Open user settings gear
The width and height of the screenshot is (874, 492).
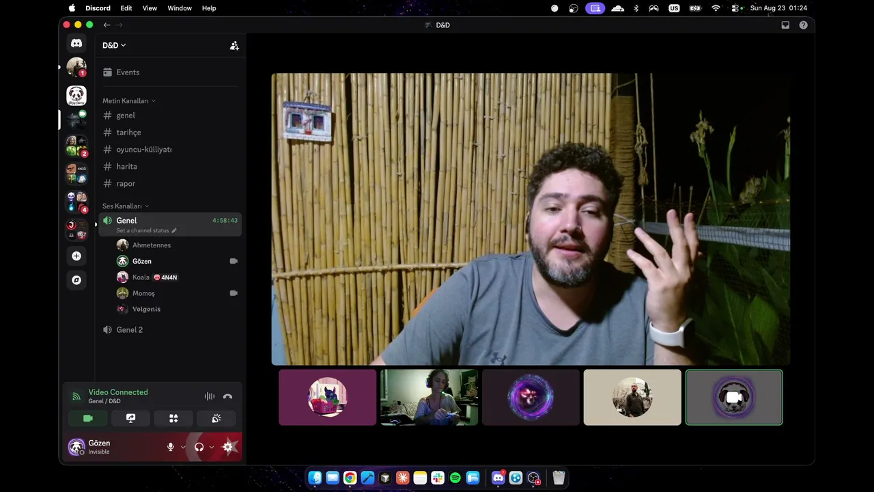coord(228,447)
